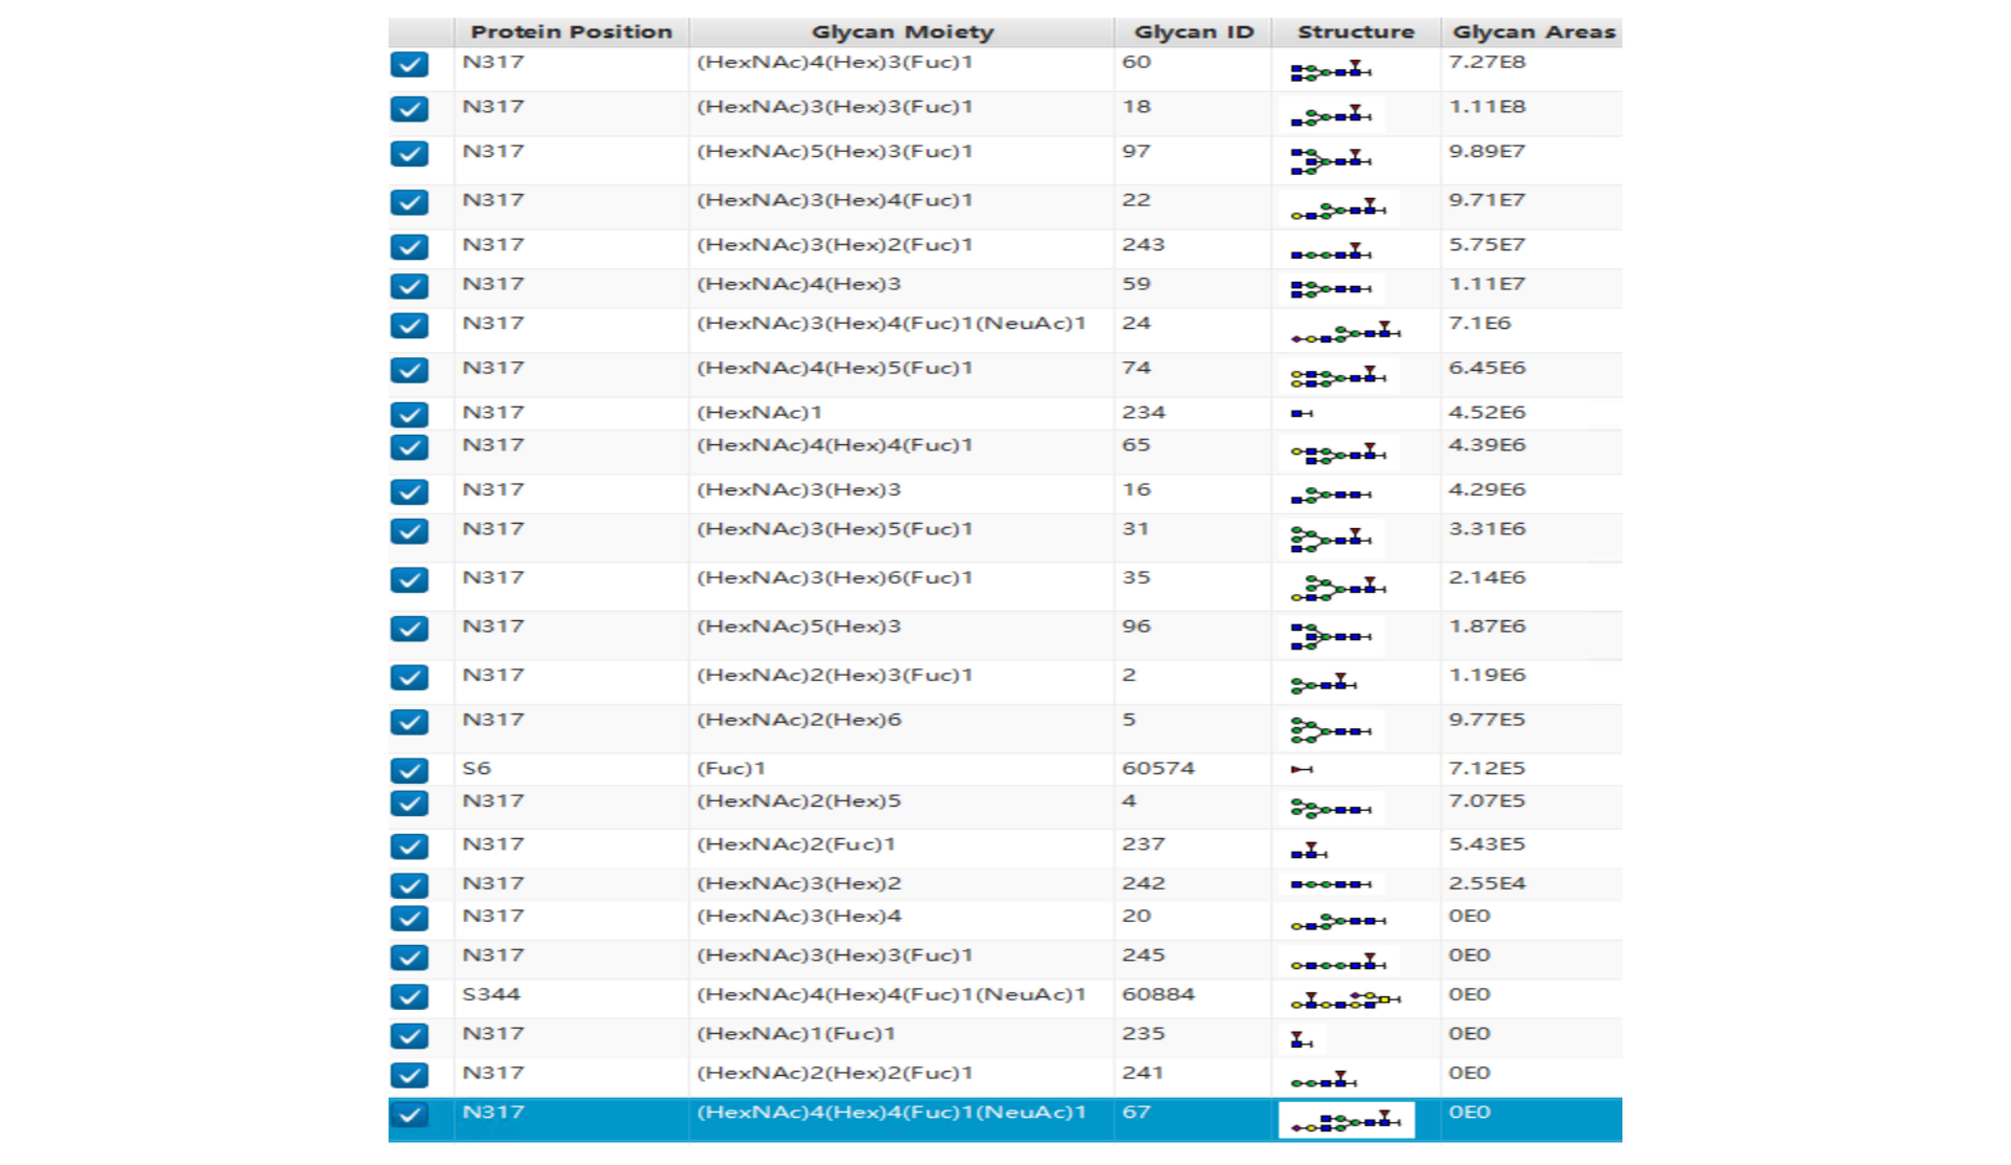Uncheck the S344 row checkbox
The width and height of the screenshot is (2011, 1165).
[408, 997]
